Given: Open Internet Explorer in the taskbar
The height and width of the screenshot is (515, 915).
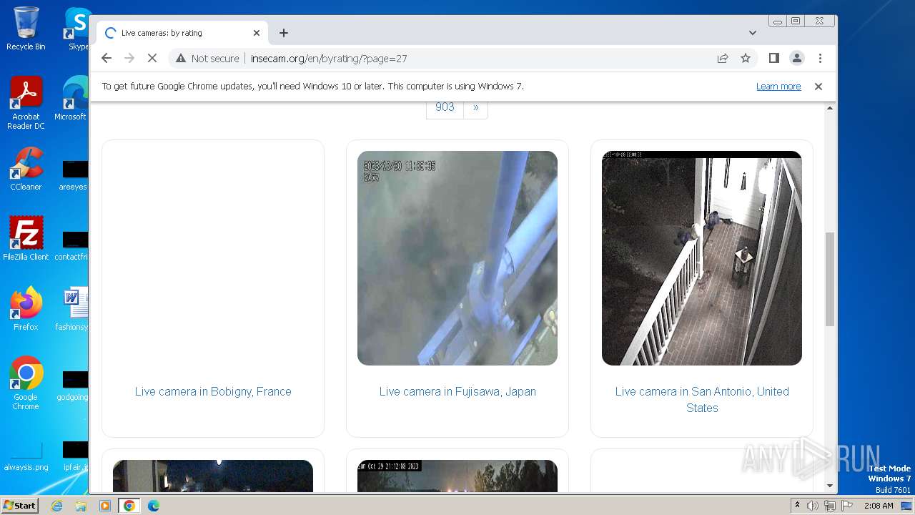Looking at the screenshot, I should click(57, 506).
